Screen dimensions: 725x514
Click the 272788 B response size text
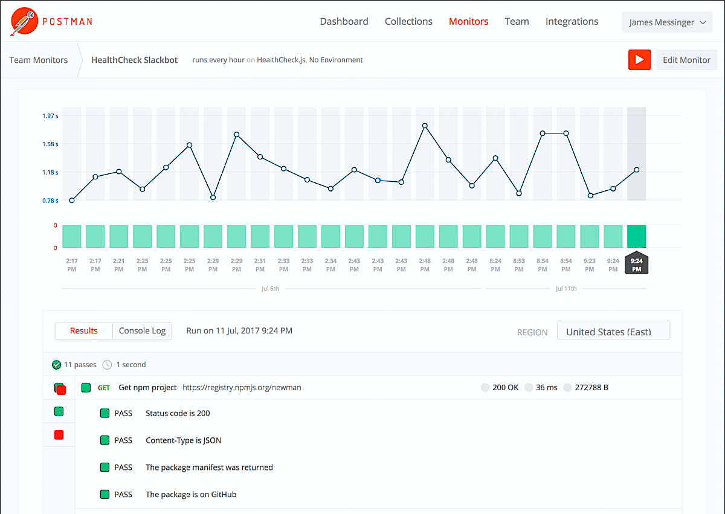591,388
